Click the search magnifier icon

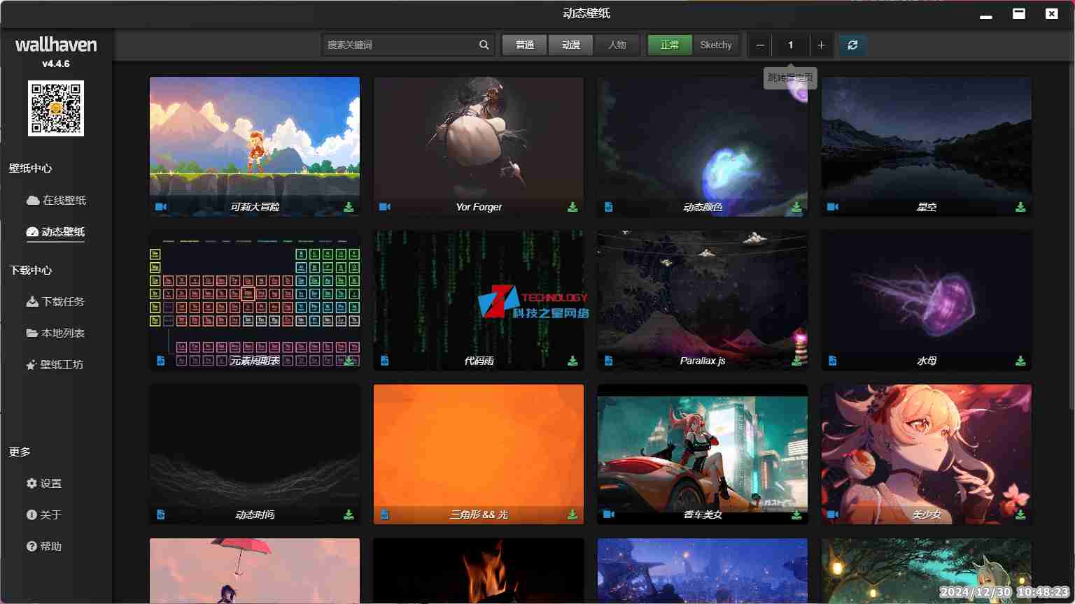[x=484, y=45]
